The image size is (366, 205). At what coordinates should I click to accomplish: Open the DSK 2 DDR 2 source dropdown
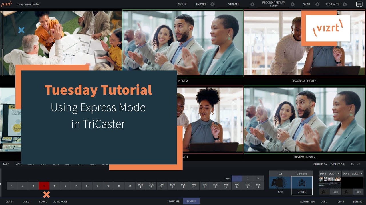click(357, 173)
